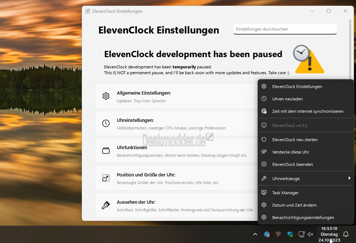
Task: Select Zeit mit dem Internet synchronisieren
Action: click(306, 111)
